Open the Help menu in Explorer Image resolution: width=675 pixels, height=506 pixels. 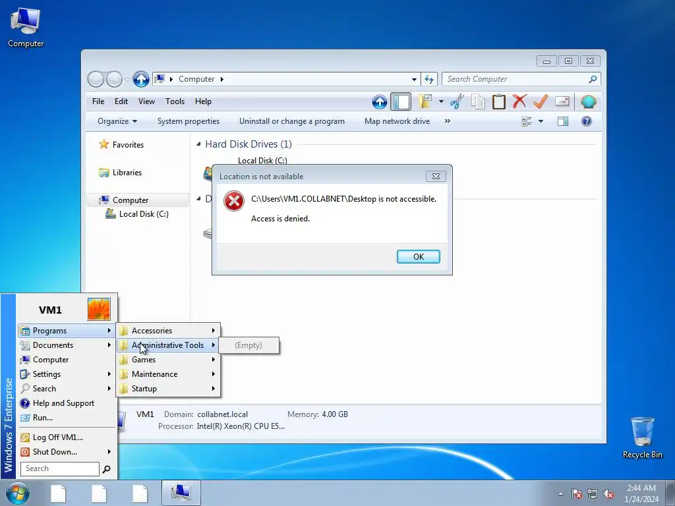(x=203, y=101)
